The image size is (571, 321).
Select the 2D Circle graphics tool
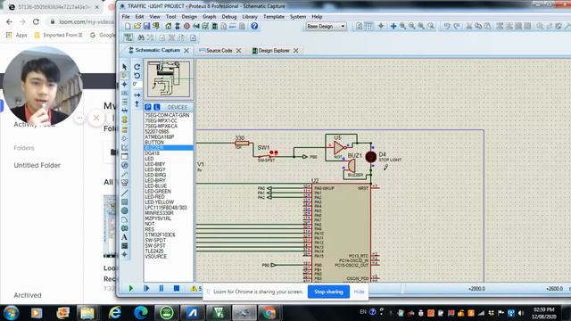pyautogui.click(x=125, y=210)
